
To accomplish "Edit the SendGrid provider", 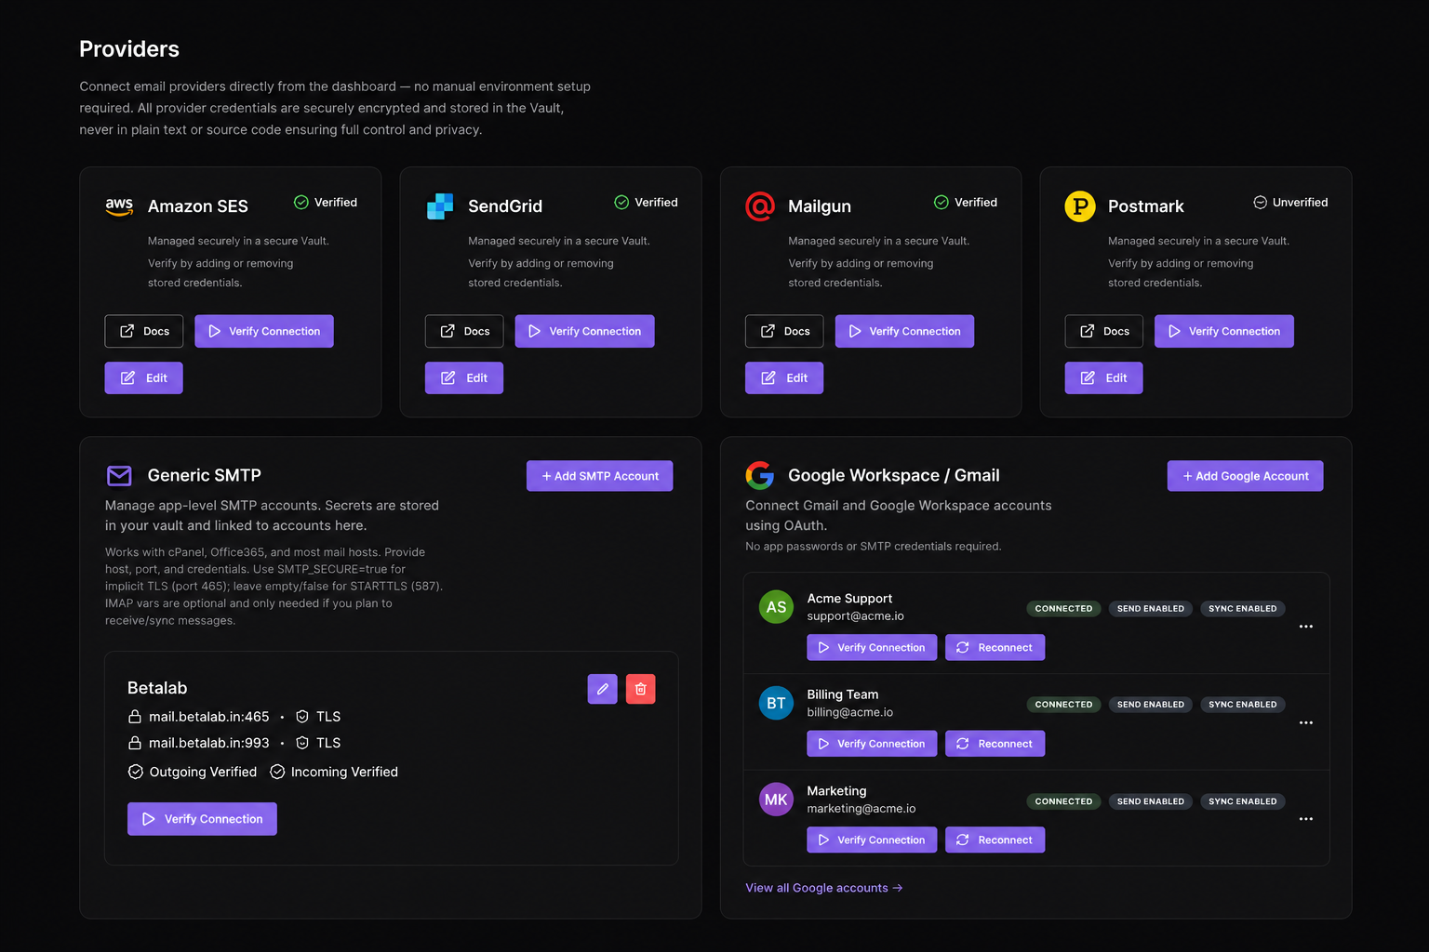I will (x=464, y=377).
